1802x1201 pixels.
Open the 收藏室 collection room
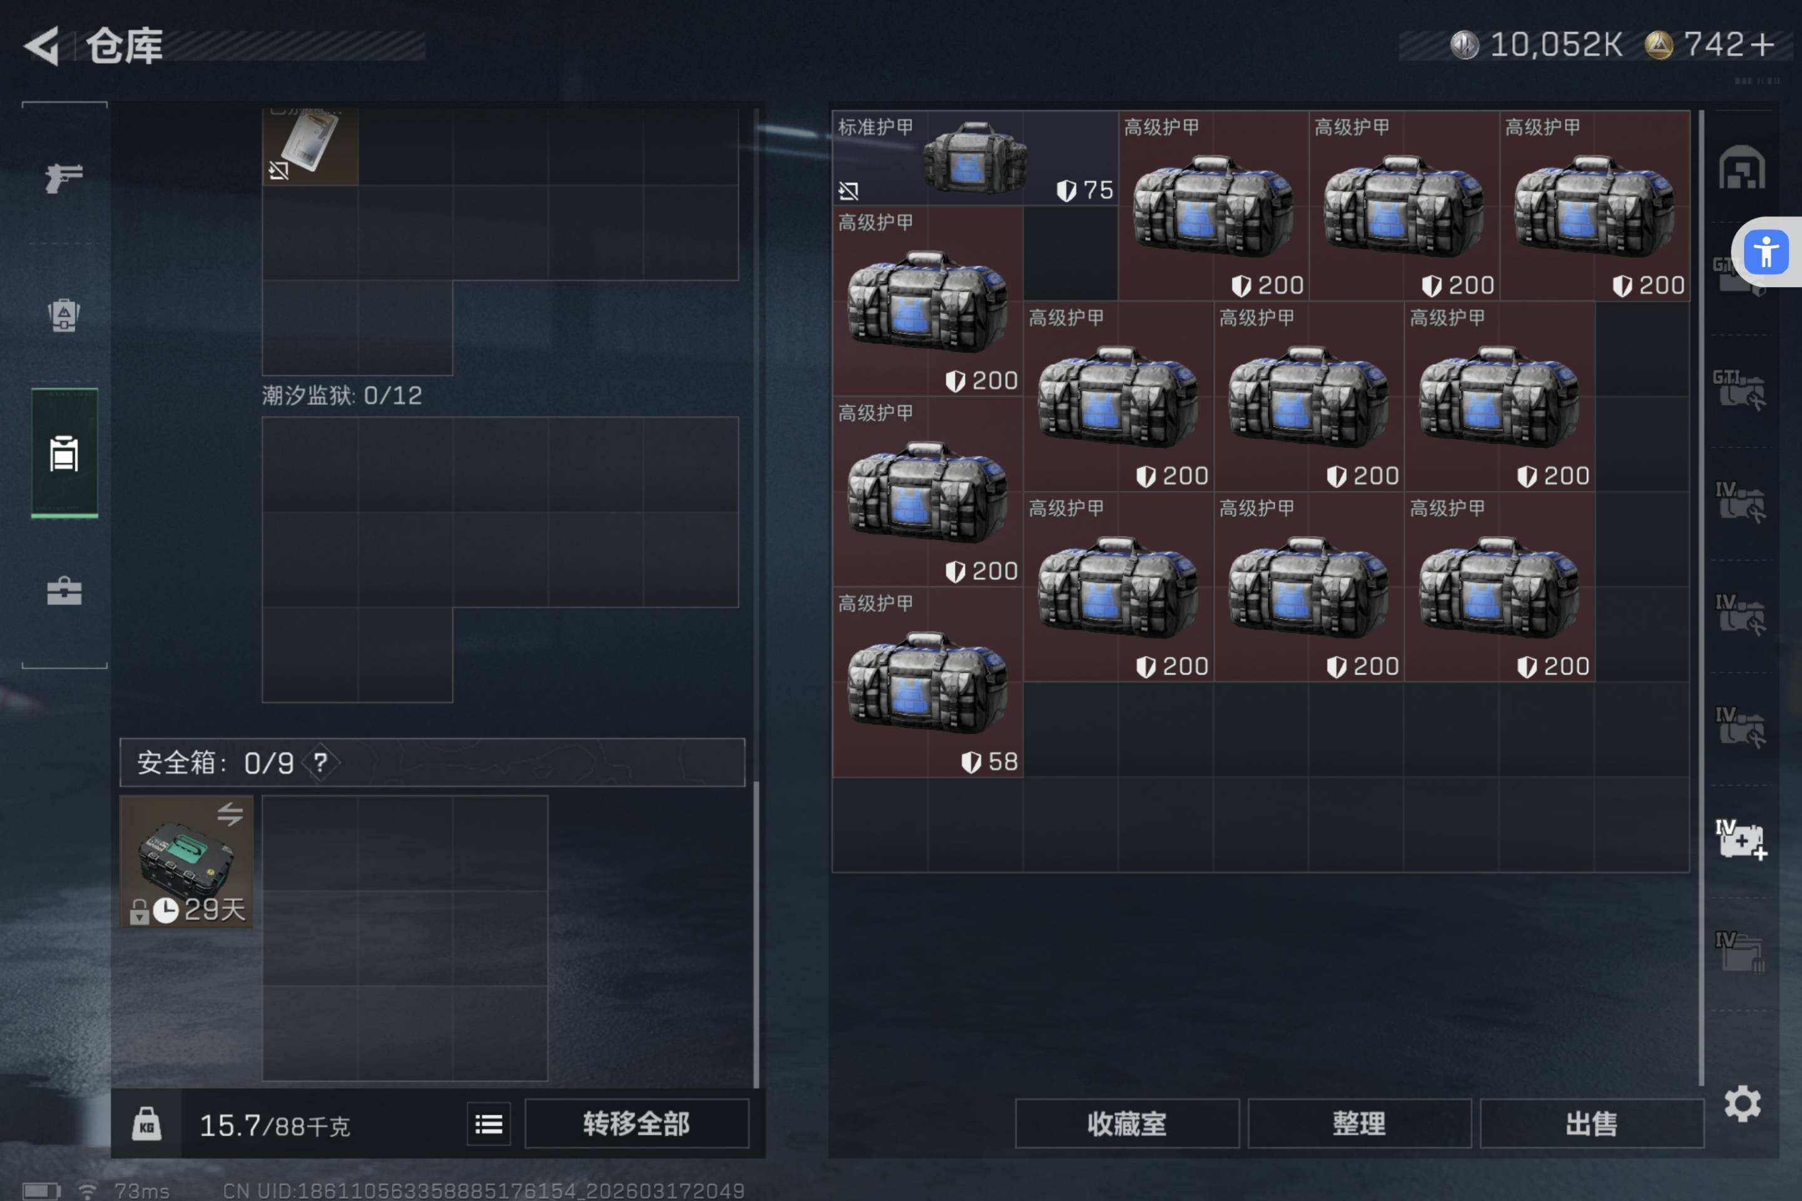1127,1123
